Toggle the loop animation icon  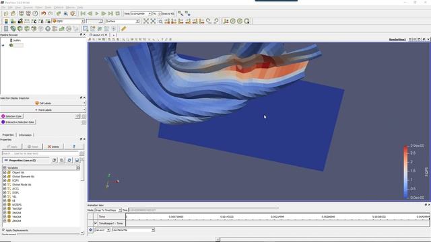(117, 13)
